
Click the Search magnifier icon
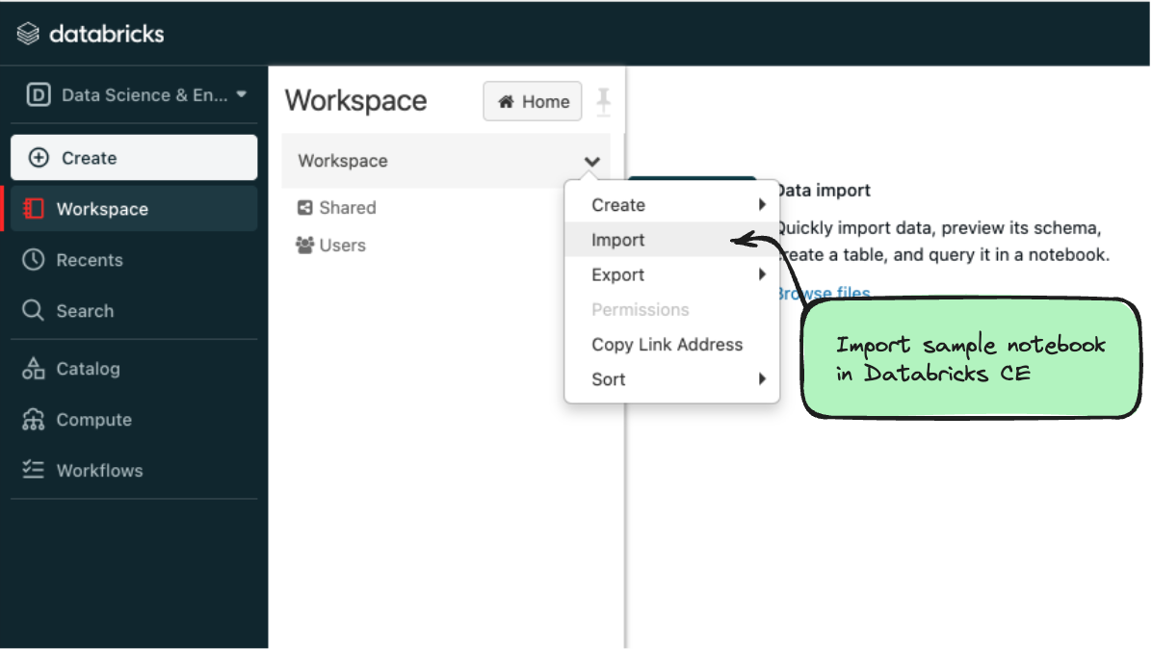pyautogui.click(x=34, y=311)
